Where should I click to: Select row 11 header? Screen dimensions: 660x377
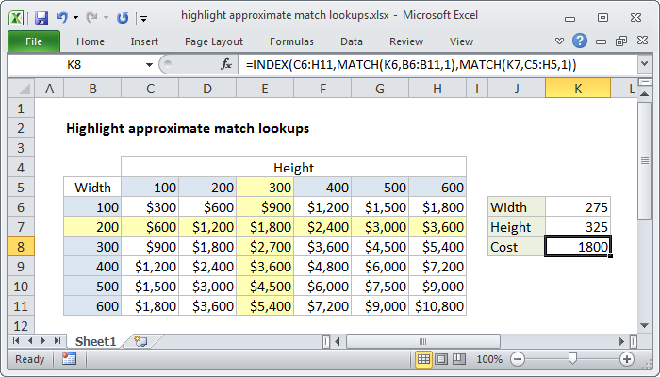pos(21,306)
